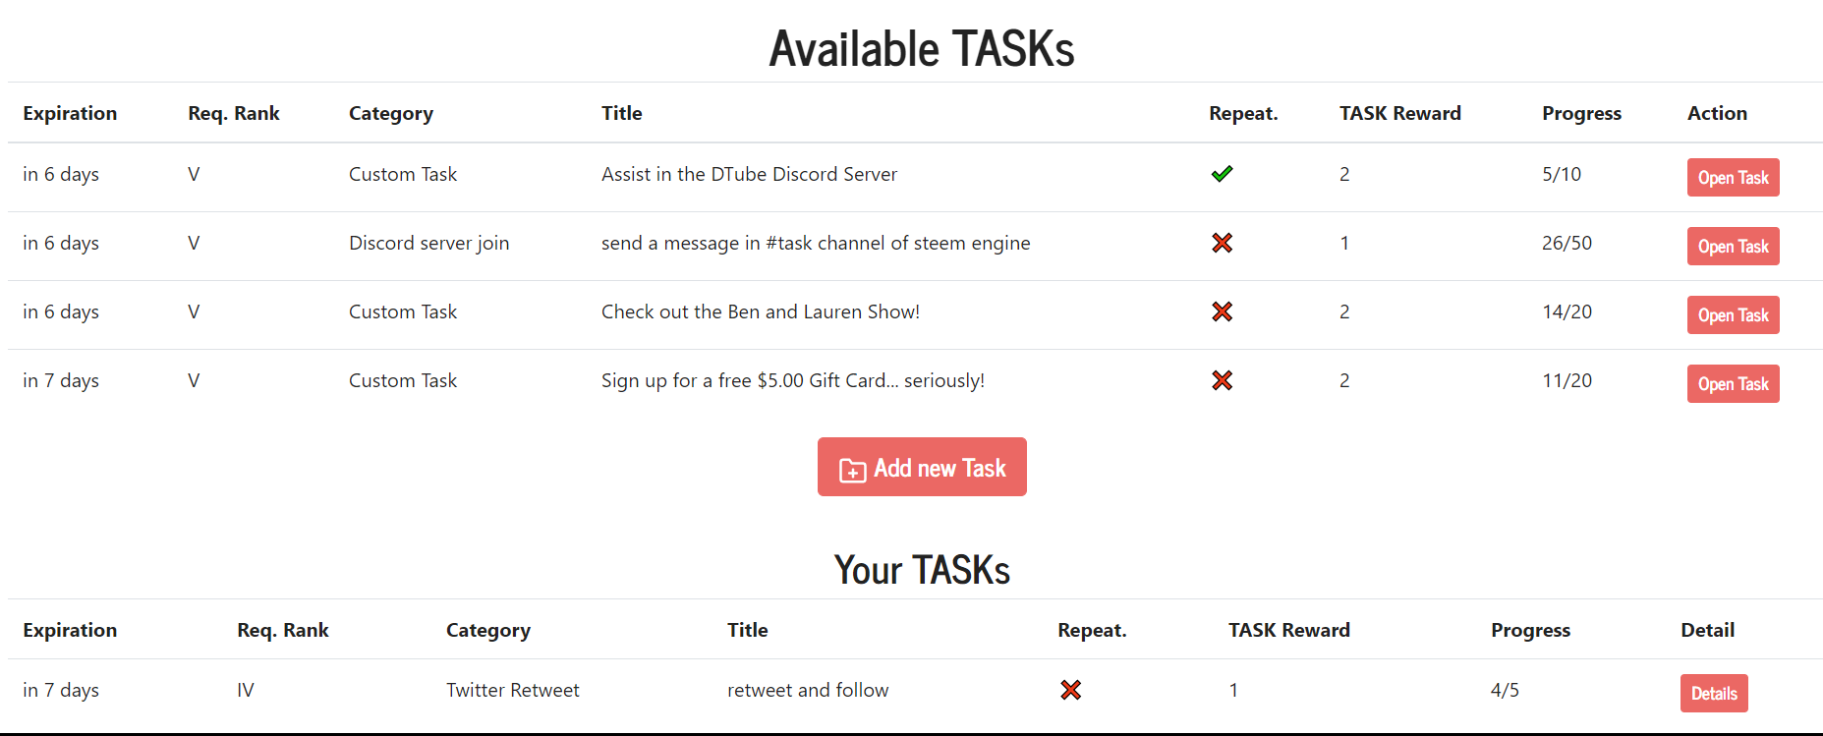Click required rank 'IV' in Your TASKs
The height and width of the screenshot is (736, 1823).
(246, 690)
